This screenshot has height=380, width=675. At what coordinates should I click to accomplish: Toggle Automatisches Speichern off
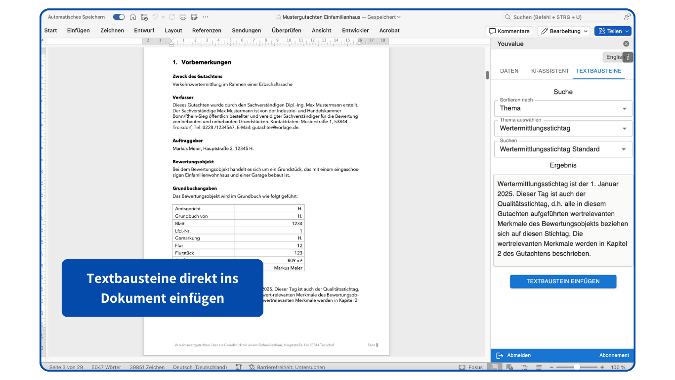[x=118, y=16]
